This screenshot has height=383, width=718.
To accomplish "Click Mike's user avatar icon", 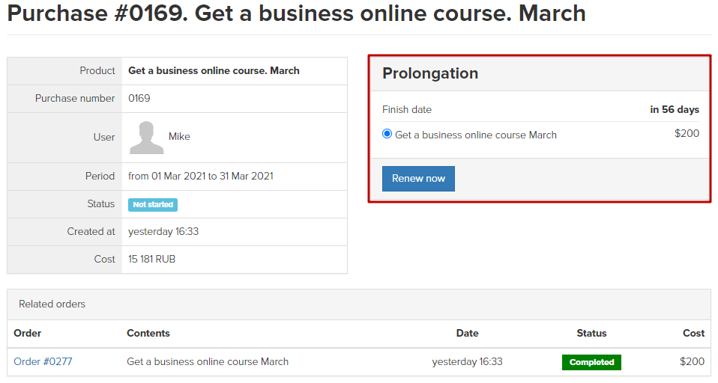I will pos(147,138).
